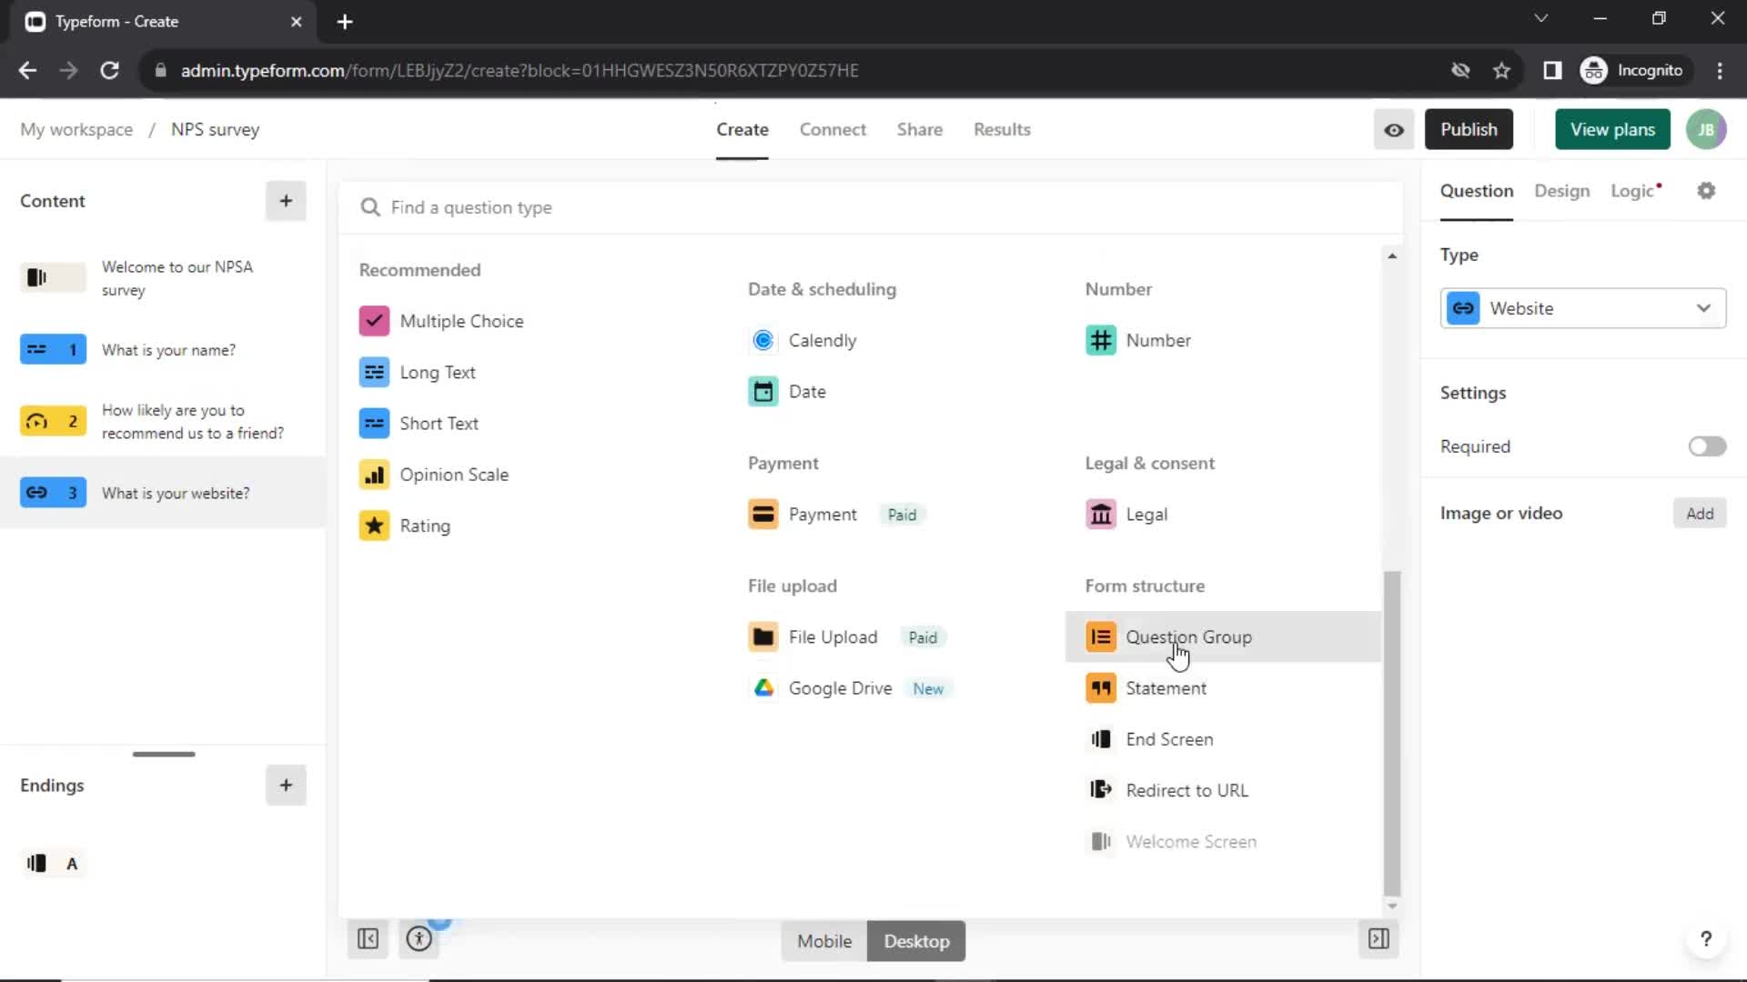Screen dimensions: 1747x982
Task: Collapse the right sidebar panel icon
Action: coord(1378,939)
